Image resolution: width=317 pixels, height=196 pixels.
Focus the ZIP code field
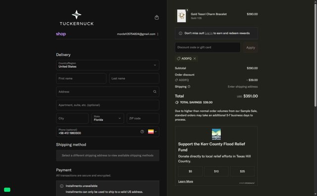tap(143, 118)
